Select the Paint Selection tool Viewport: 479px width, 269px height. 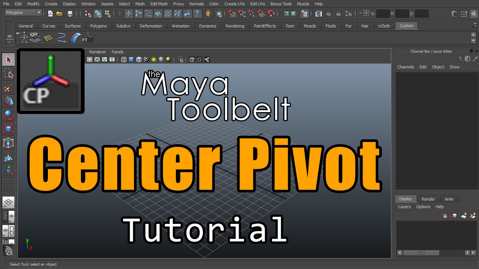(9, 88)
